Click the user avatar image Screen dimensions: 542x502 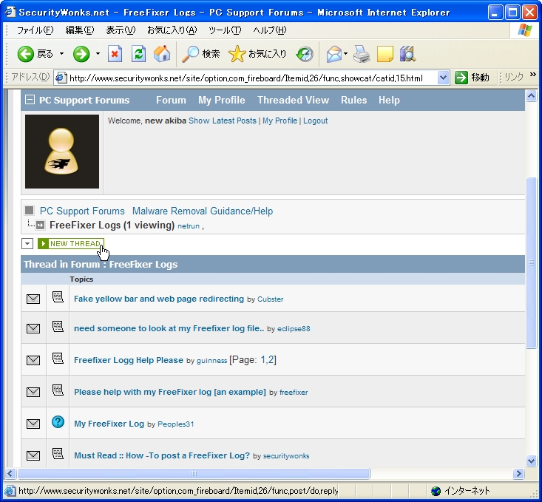[x=62, y=152]
